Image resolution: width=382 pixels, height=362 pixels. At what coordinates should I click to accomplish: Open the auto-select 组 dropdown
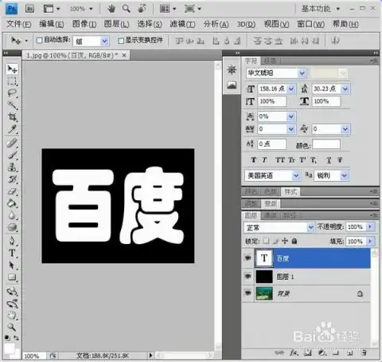click(x=104, y=41)
